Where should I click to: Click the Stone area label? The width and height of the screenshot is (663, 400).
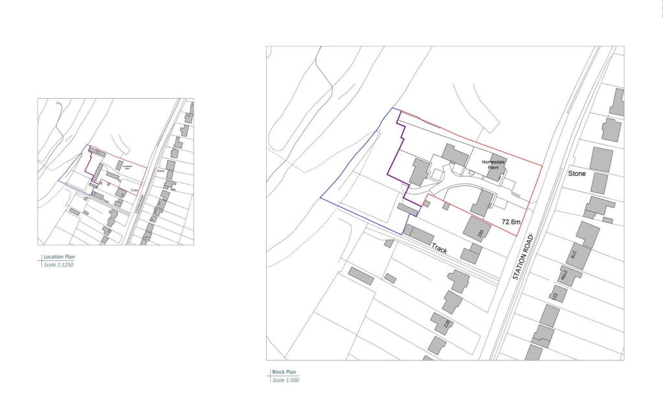pos(577,173)
